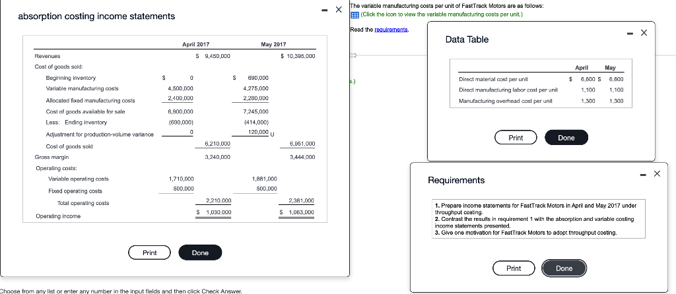
Task: Click 'Direct material cost per unit' label
Action: pos(493,79)
